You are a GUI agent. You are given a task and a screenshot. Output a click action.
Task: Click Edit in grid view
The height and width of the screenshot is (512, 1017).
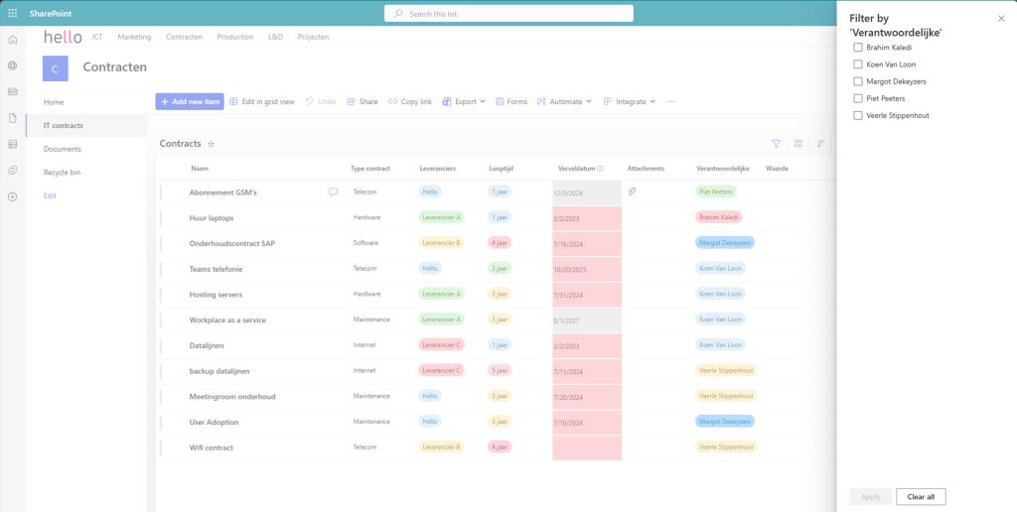[x=262, y=102]
